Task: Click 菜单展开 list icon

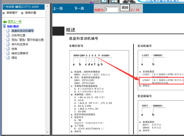Action: (4, 13)
